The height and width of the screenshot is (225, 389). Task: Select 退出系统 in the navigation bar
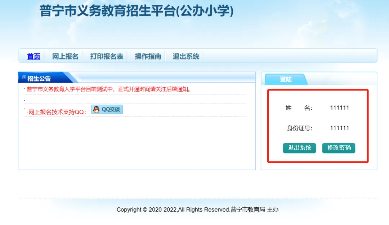(x=186, y=56)
